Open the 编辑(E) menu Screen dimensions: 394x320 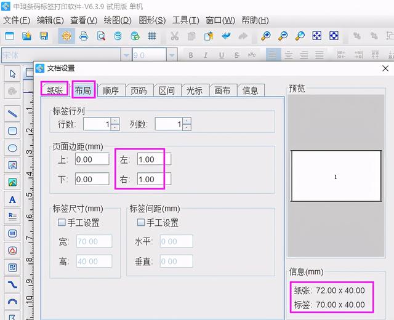[x=50, y=20]
